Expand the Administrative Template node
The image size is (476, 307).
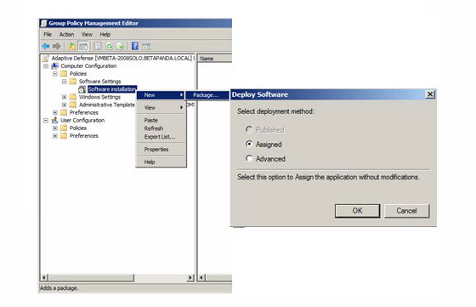64,105
